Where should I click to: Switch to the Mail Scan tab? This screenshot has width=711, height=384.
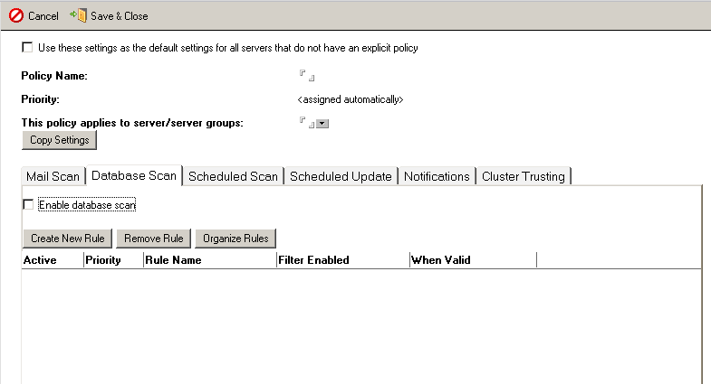[53, 176]
